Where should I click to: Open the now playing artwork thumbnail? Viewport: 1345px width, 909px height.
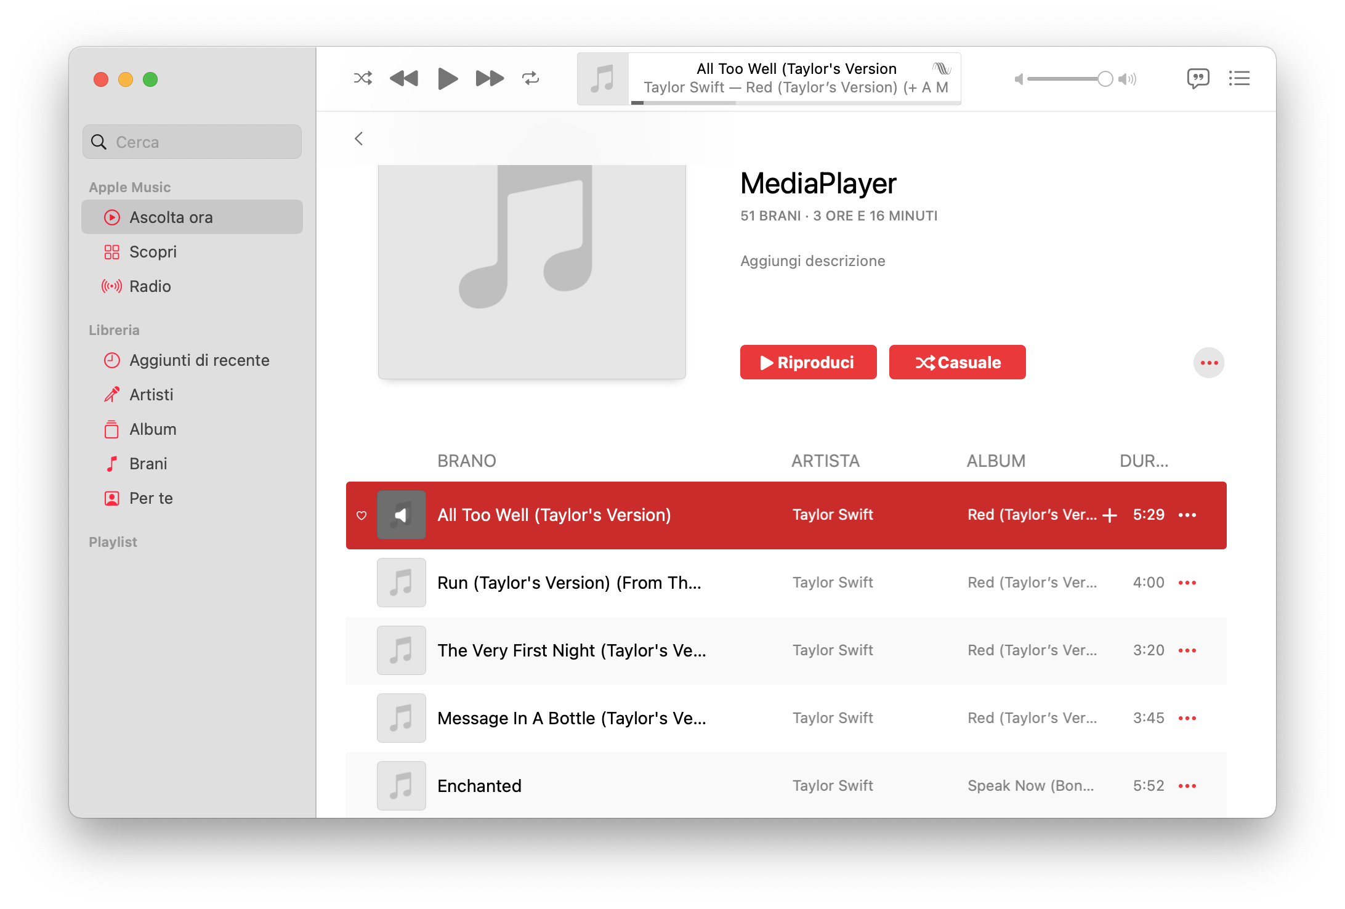point(603,79)
